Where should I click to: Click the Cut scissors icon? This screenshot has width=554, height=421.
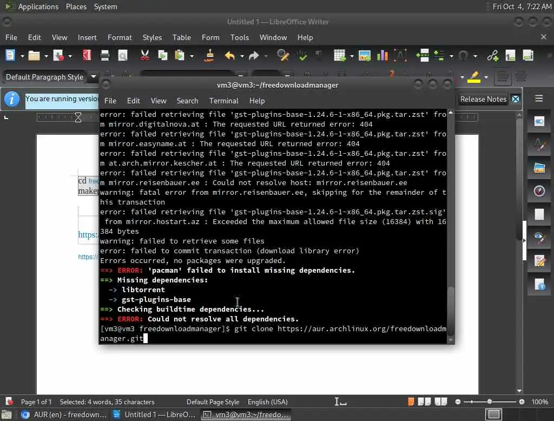(144, 56)
